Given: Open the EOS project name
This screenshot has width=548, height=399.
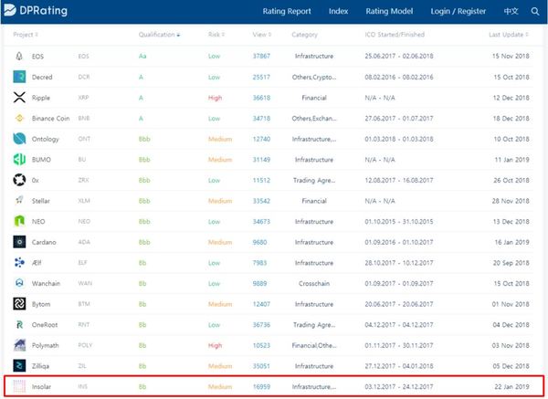Looking at the screenshot, I should 37,57.
